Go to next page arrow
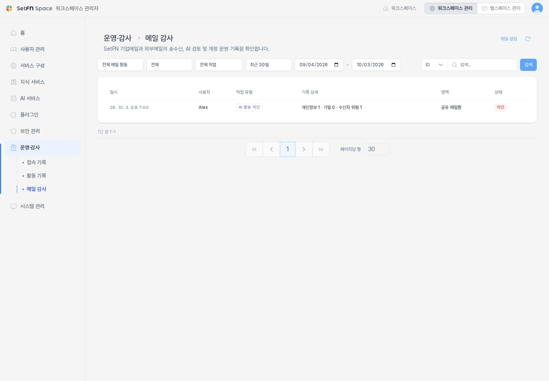The height and width of the screenshot is (381, 549). click(304, 149)
